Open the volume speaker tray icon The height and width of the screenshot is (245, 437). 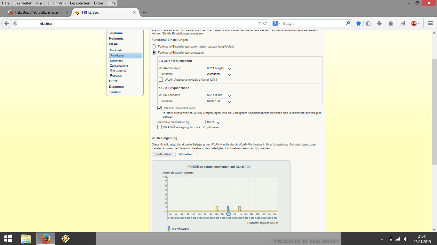click(x=406, y=239)
